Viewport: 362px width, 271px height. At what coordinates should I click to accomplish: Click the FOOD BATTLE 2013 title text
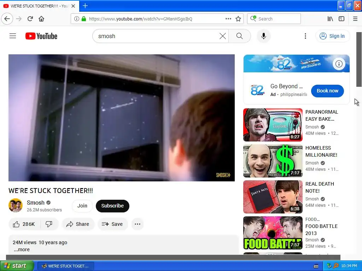(x=321, y=230)
